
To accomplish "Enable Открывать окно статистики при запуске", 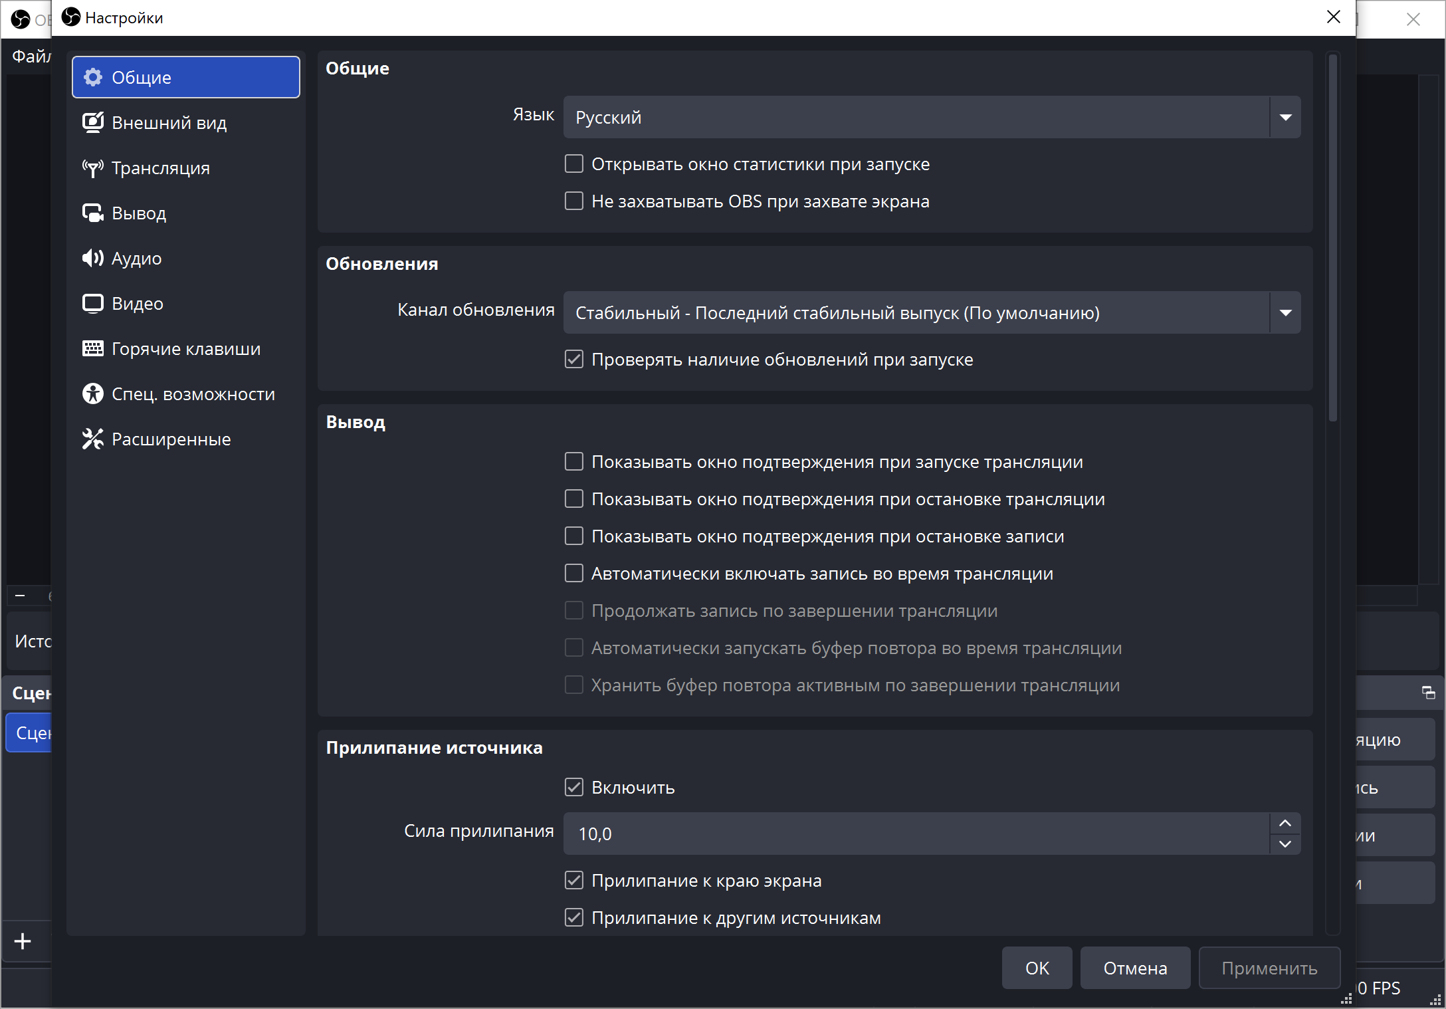I will [x=574, y=164].
